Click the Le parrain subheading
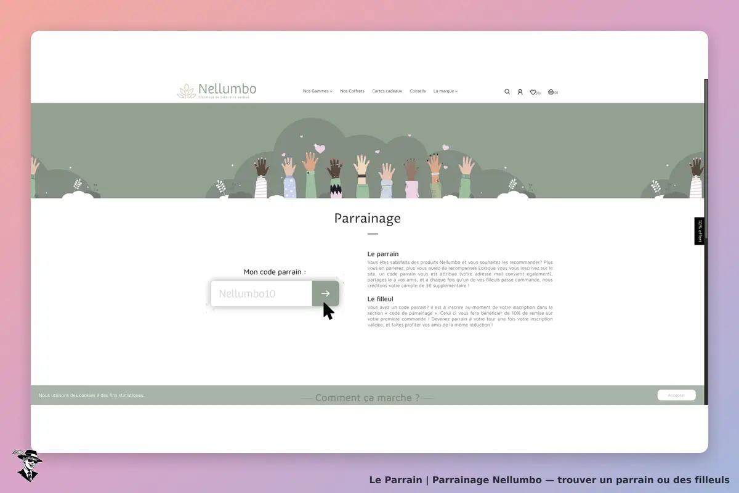This screenshot has width=739, height=493. click(383, 254)
